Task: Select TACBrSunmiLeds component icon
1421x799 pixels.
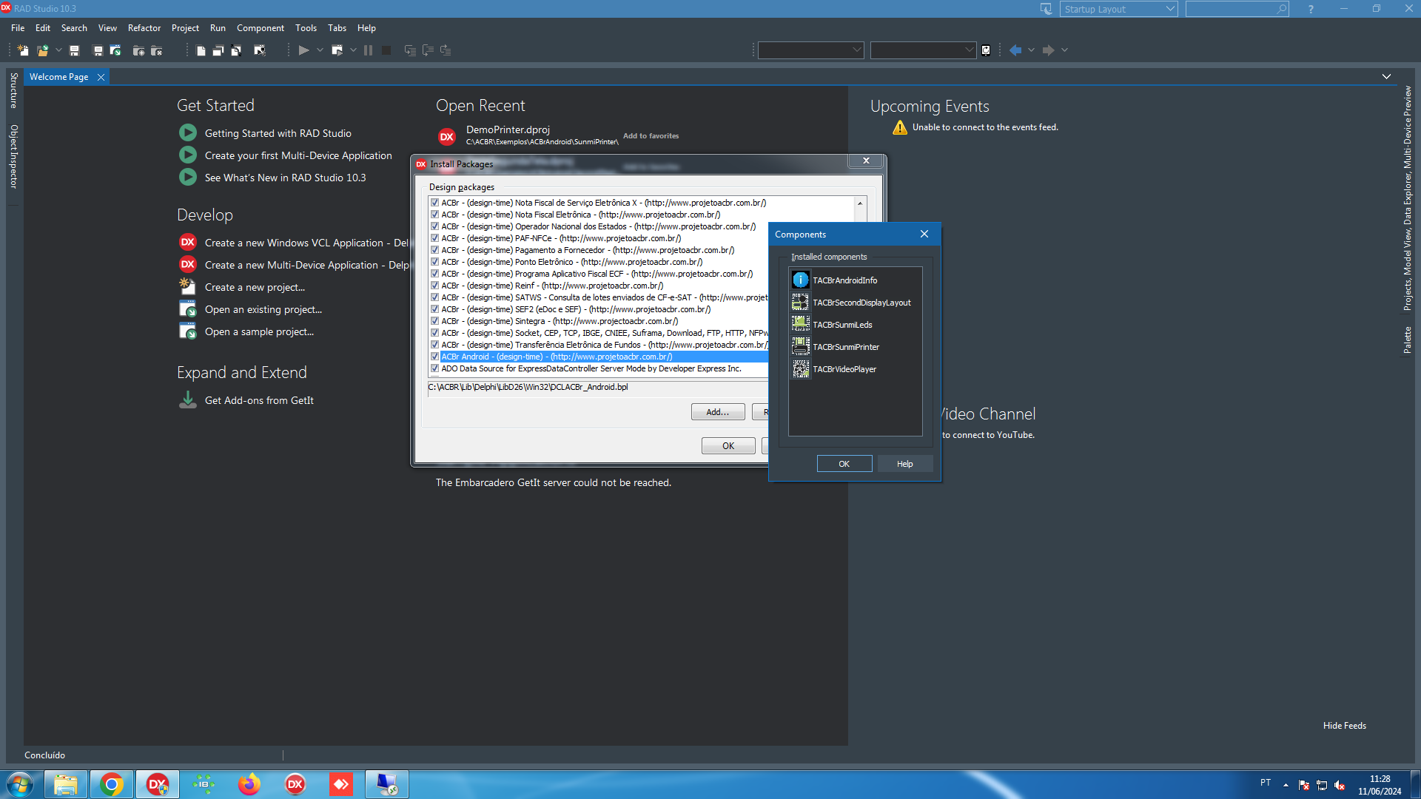Action: 800,324
